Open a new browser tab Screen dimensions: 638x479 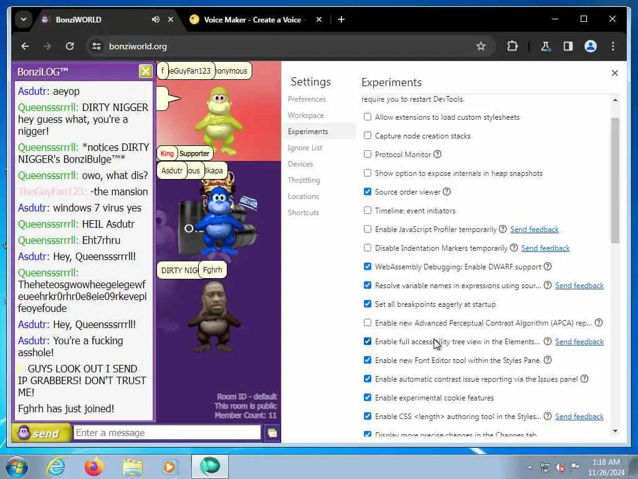pos(341,19)
